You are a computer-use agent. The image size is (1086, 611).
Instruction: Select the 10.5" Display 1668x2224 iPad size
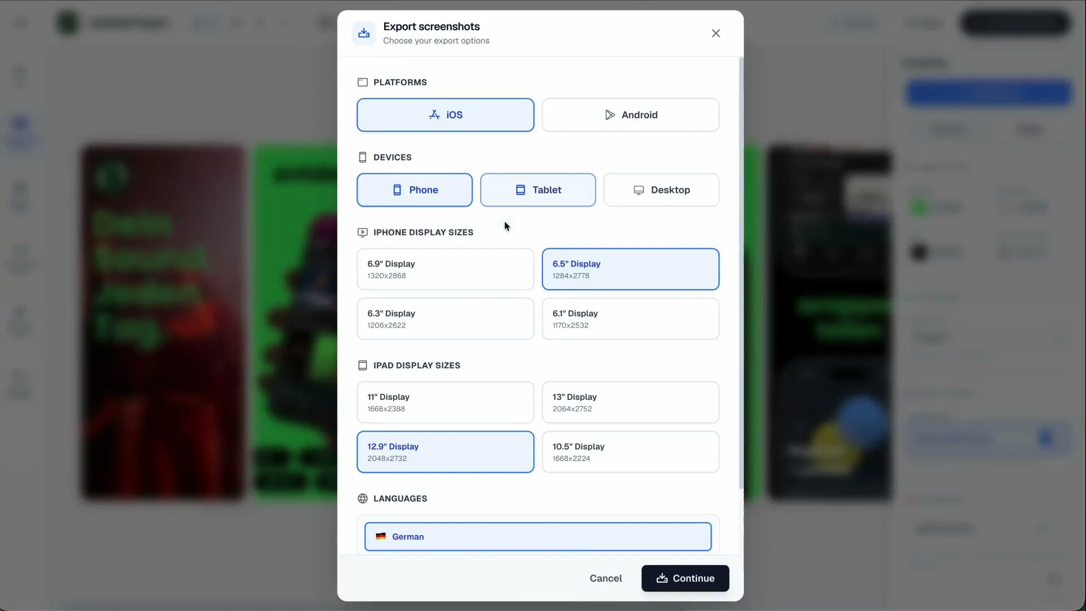(631, 452)
